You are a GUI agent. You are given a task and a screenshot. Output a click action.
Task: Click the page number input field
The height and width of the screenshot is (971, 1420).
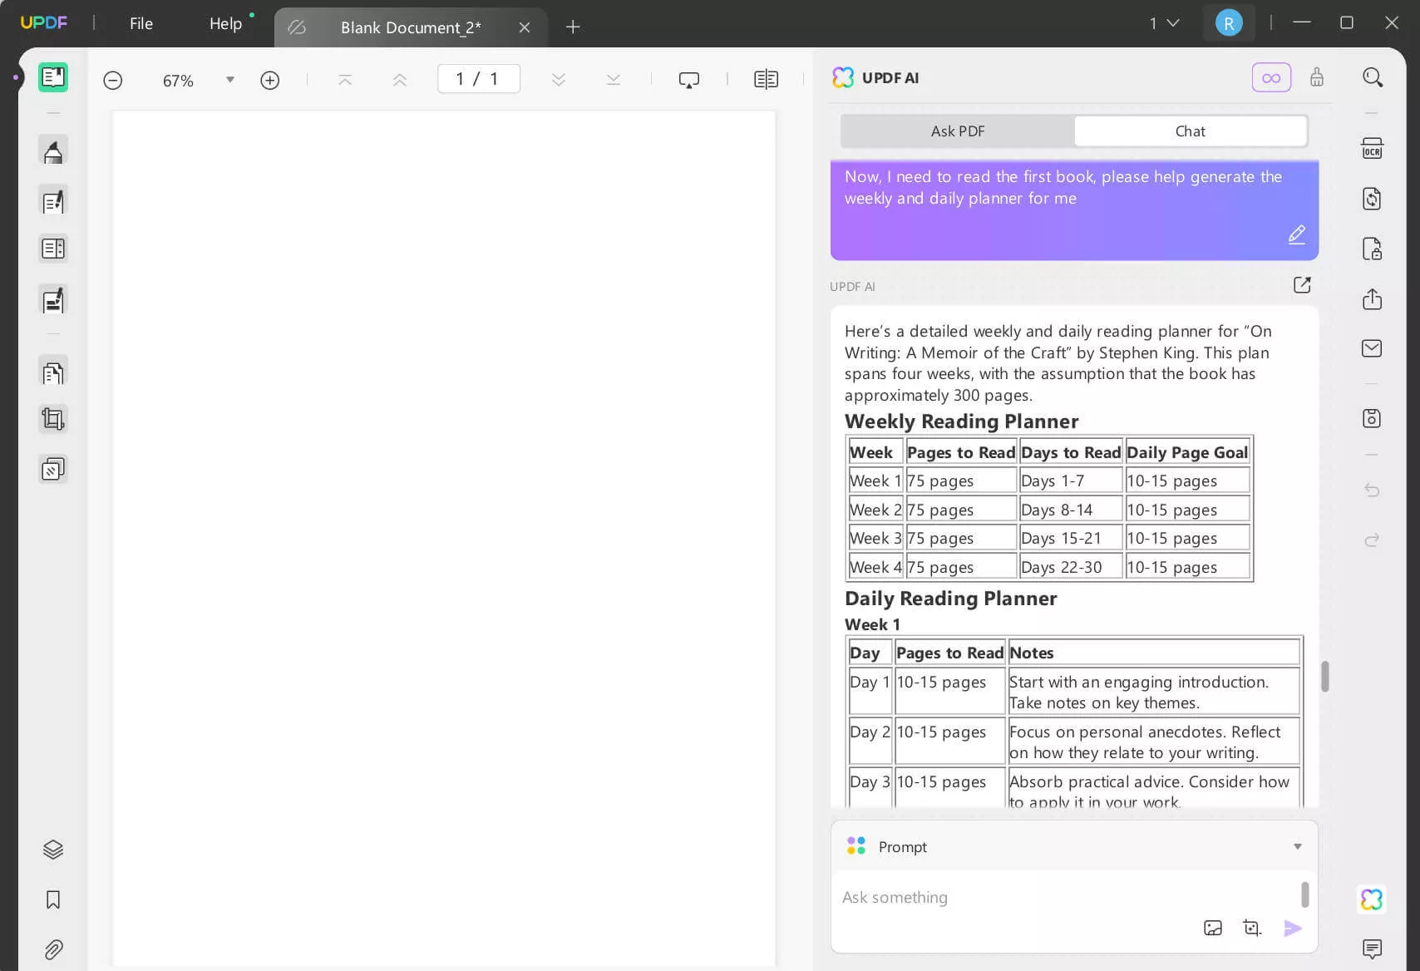[x=479, y=79]
